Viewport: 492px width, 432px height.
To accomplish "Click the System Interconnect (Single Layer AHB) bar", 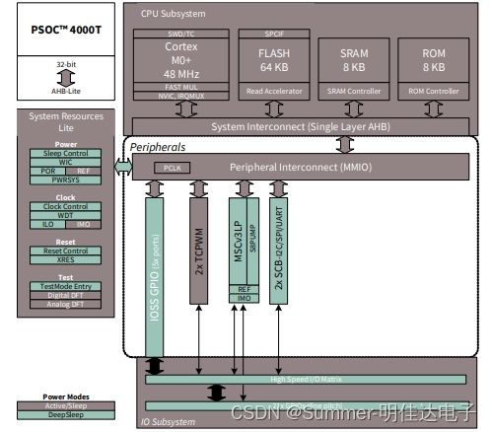I will (301, 126).
